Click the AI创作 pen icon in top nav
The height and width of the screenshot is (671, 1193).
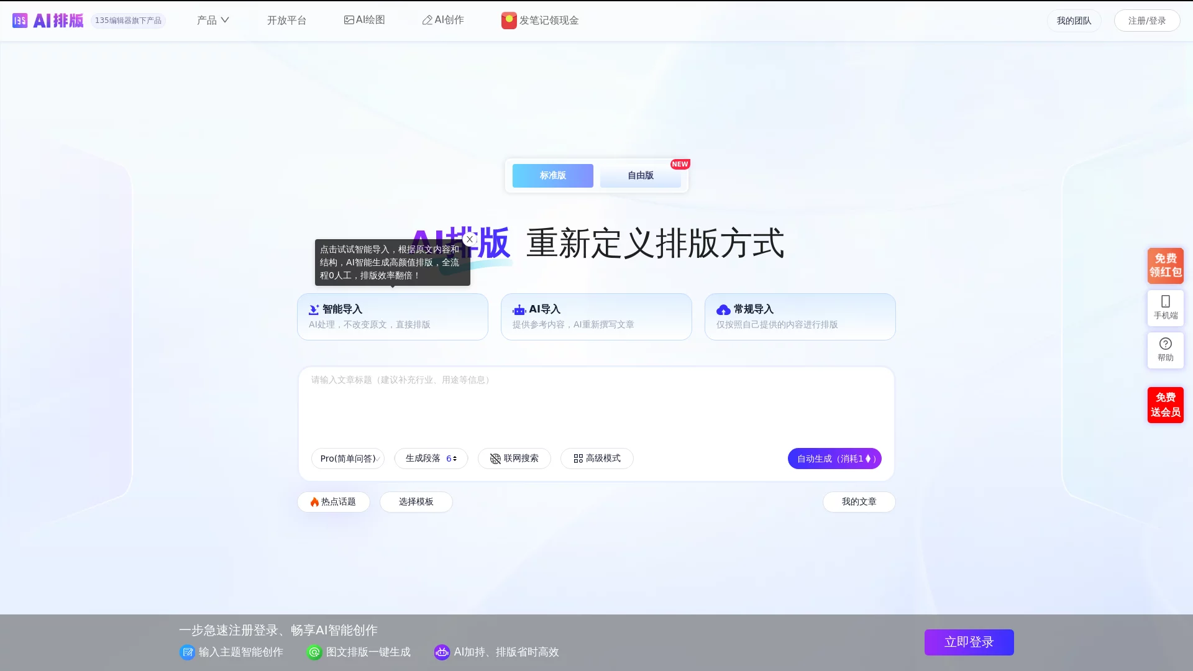(x=427, y=20)
